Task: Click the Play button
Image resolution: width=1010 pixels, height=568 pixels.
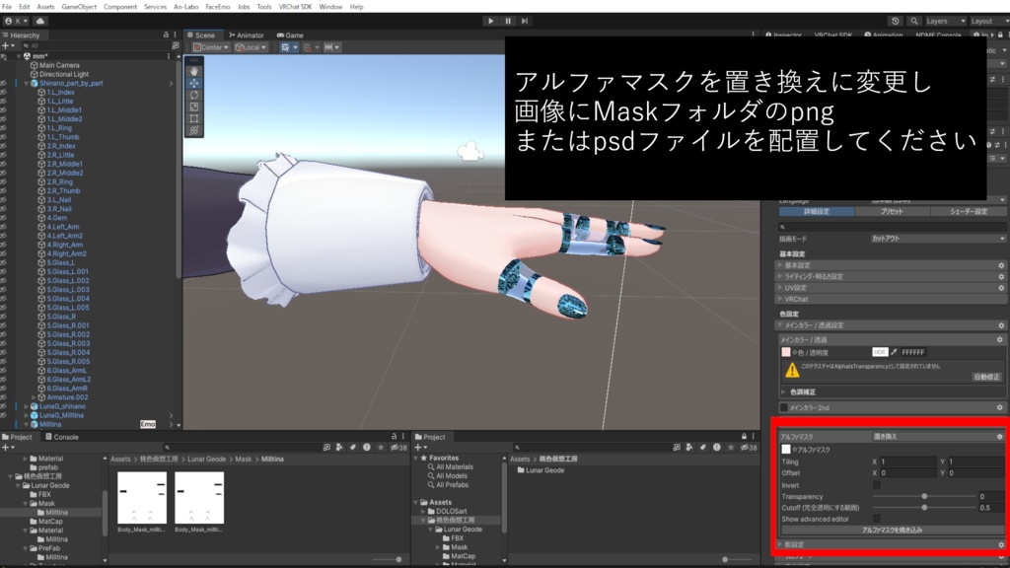Action: (491, 21)
